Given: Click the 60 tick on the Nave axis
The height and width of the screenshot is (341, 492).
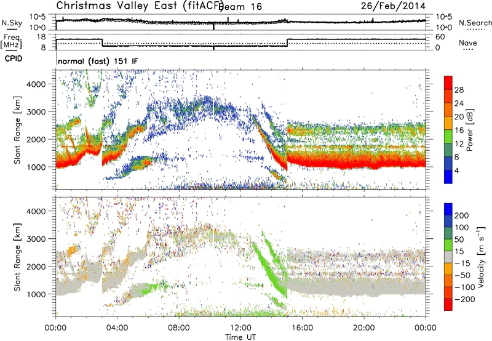Looking at the screenshot, I should (x=440, y=37).
